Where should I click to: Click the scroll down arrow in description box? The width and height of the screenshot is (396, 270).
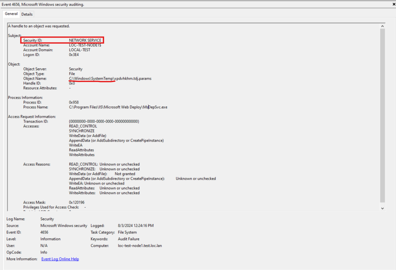382,208
